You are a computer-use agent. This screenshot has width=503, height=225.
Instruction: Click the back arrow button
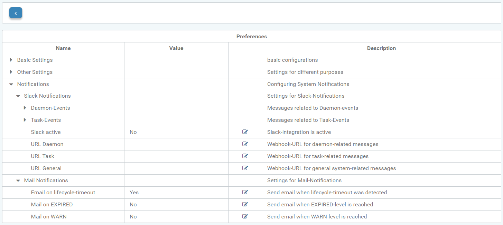tap(16, 13)
